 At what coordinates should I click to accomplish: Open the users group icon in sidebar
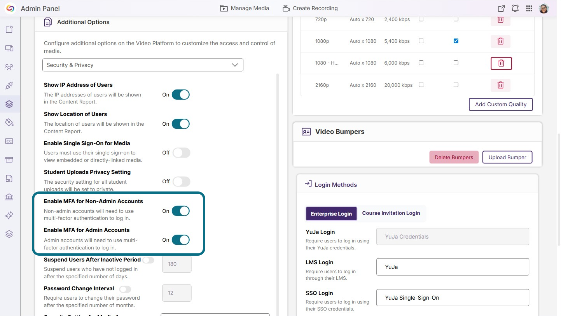point(9,67)
